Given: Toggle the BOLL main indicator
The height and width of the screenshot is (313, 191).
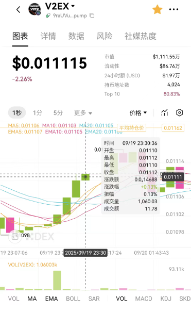Looking at the screenshot, I should click(x=73, y=299).
